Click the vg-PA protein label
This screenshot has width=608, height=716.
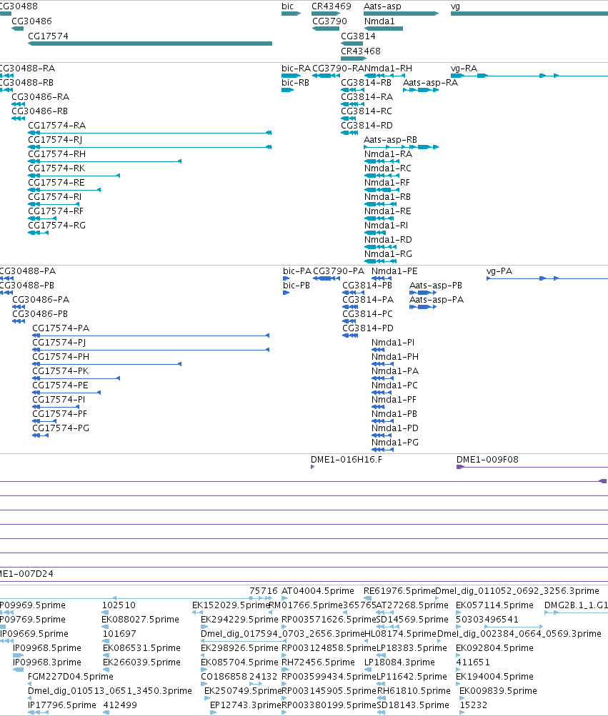(x=499, y=271)
